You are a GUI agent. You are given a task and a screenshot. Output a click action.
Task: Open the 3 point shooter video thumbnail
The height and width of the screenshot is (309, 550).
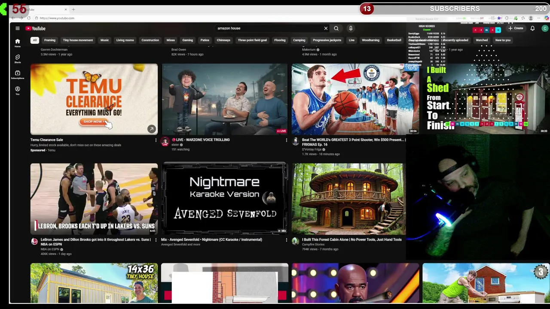(x=355, y=99)
